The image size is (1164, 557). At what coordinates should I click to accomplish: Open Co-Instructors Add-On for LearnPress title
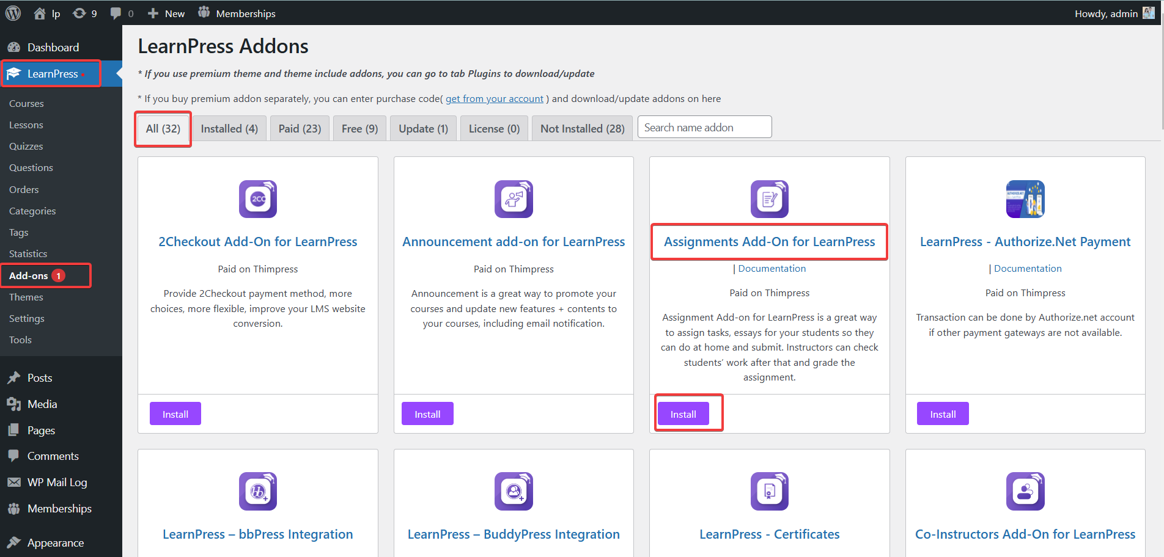1025,534
